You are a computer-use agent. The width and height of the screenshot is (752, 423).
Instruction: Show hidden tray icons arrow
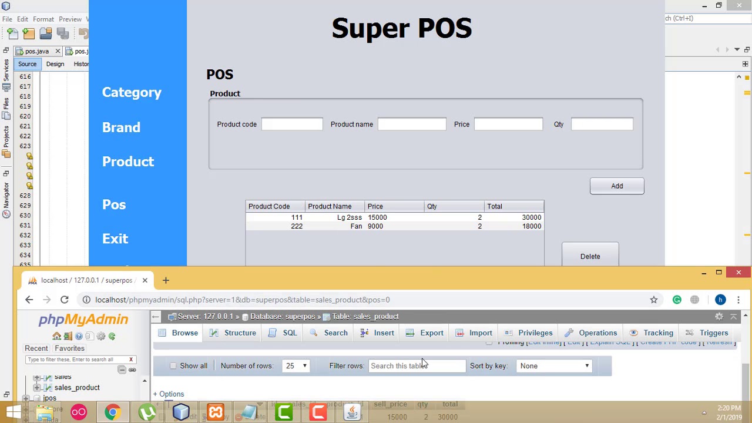704,412
